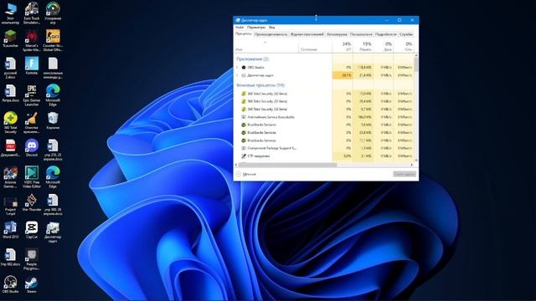
Task: Select the консольные команды text file
Action: (x=53, y=68)
